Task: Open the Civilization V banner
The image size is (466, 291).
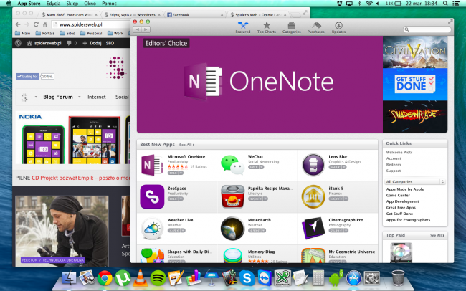Action: (415, 52)
